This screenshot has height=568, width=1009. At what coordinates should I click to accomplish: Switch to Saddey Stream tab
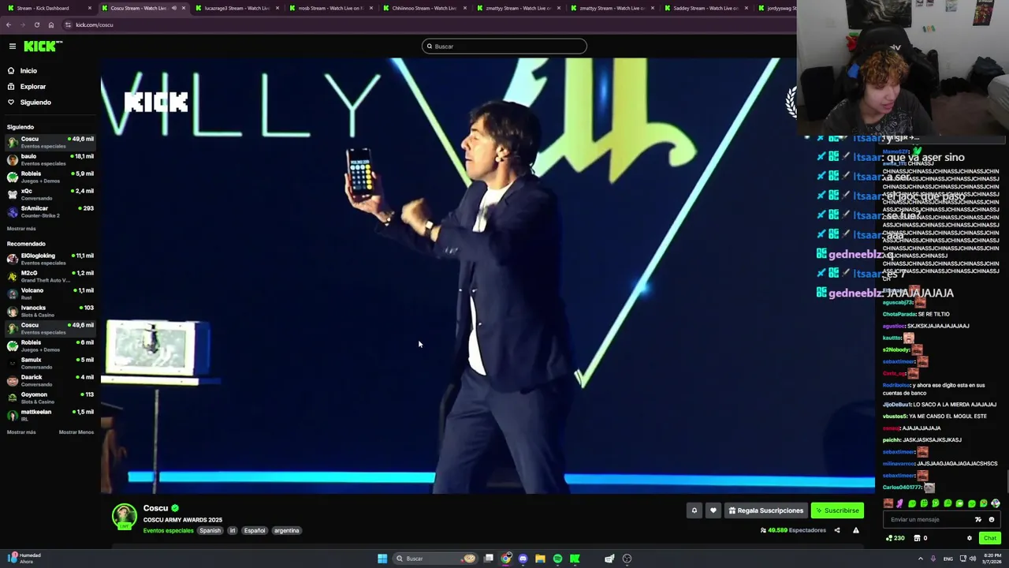point(704,8)
